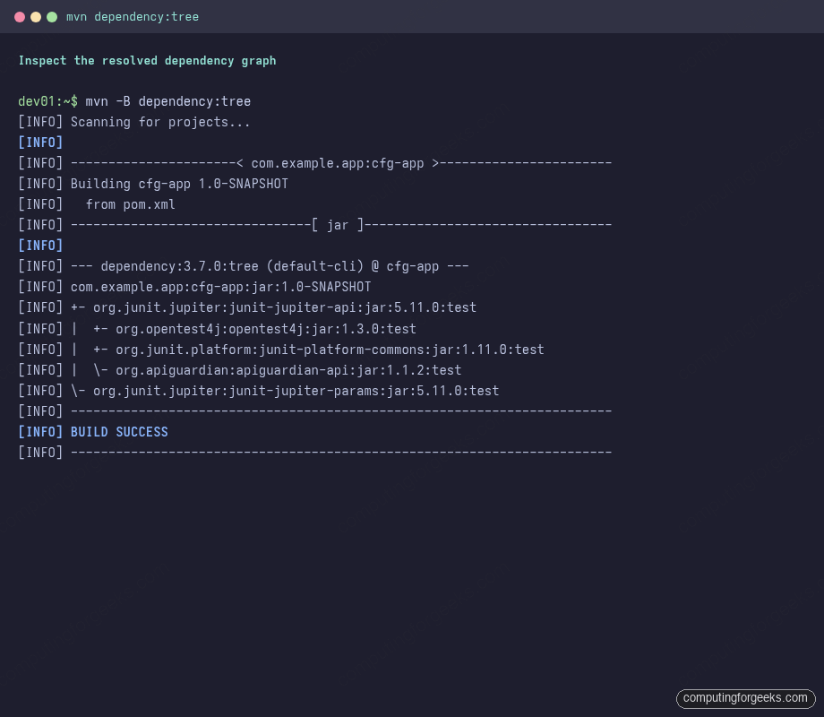The image size is (824, 717).
Task: Click the line 'Building cfg-app 1.0-SNAPSHOT'
Action: point(179,184)
